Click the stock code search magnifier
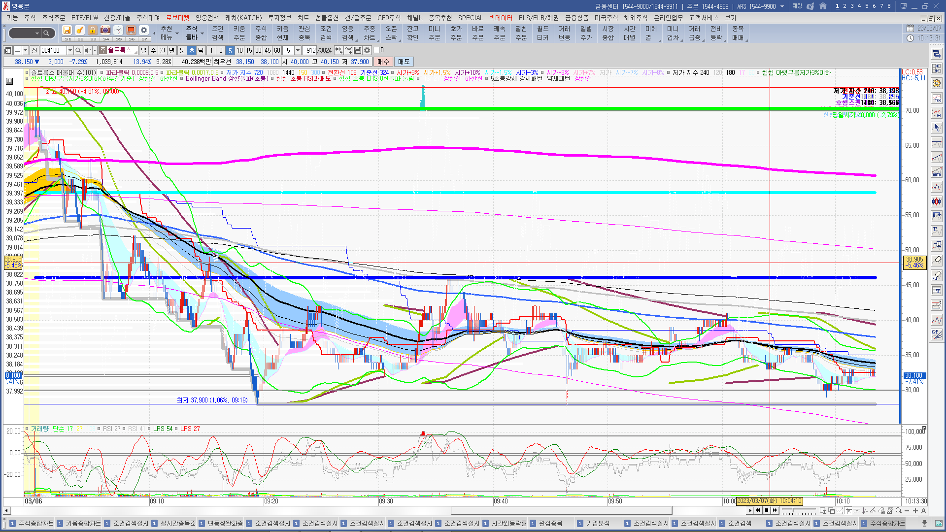 [78, 50]
